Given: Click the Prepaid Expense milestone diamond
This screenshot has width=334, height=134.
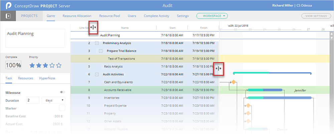Looking at the screenshot, I should tap(248, 106).
